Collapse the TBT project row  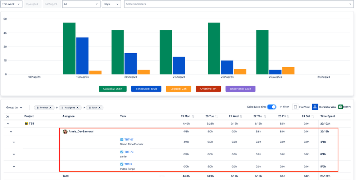pyautogui.click(x=8, y=124)
